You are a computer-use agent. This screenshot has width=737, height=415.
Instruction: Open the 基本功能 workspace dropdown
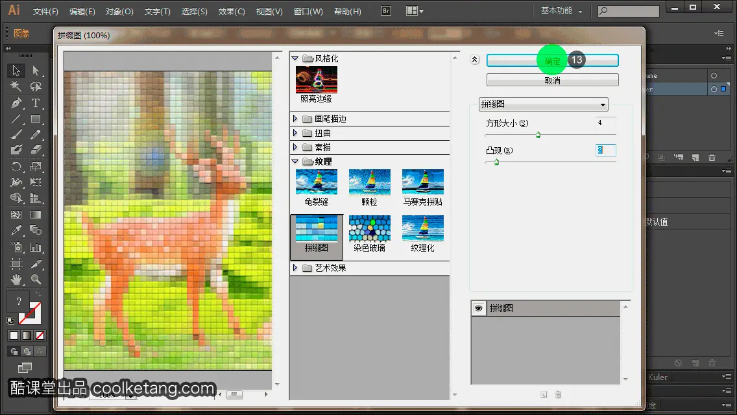[x=561, y=11]
